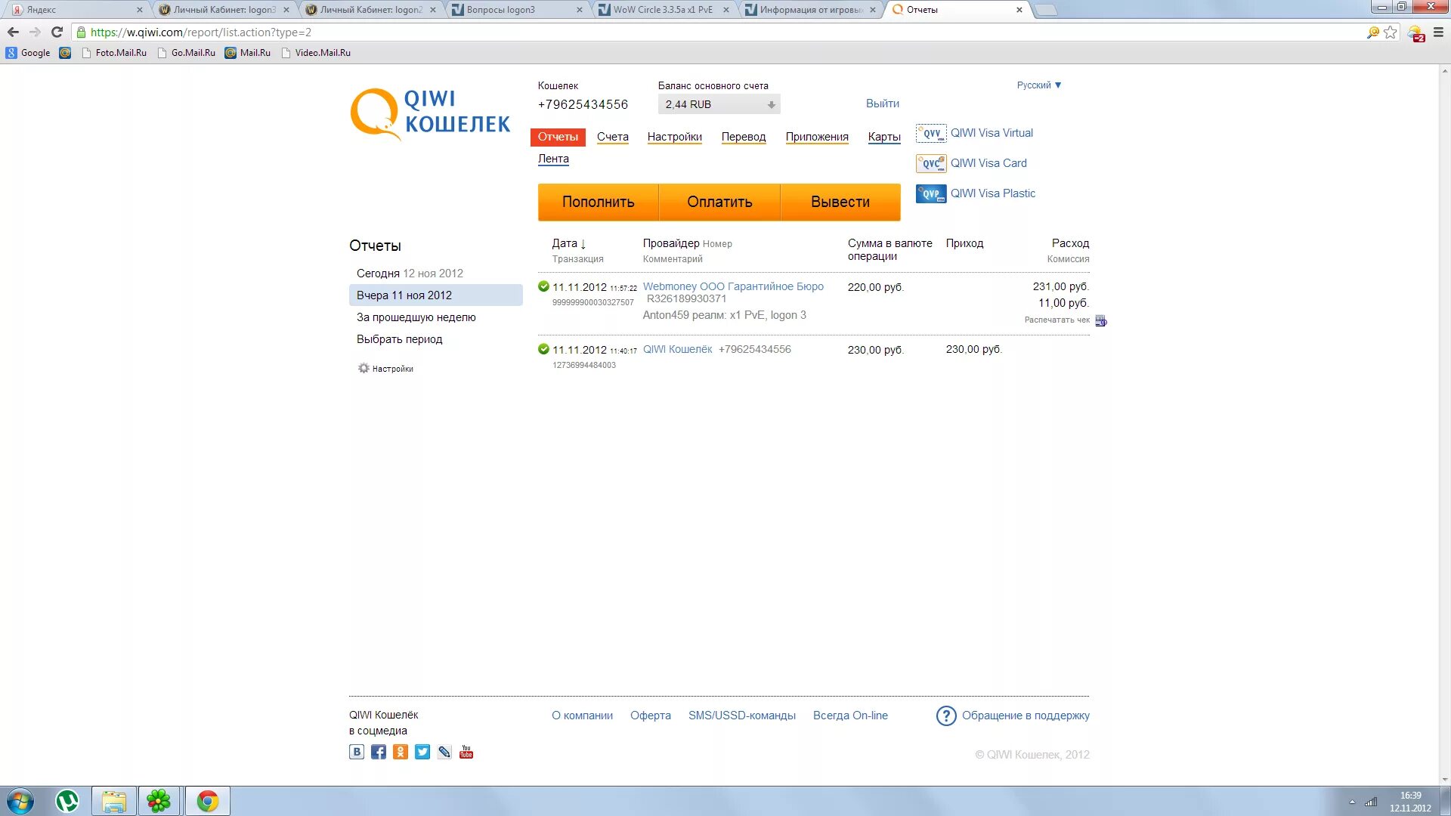Open SMS/USSD-команды footer link
The height and width of the screenshot is (816, 1451).
(741, 716)
